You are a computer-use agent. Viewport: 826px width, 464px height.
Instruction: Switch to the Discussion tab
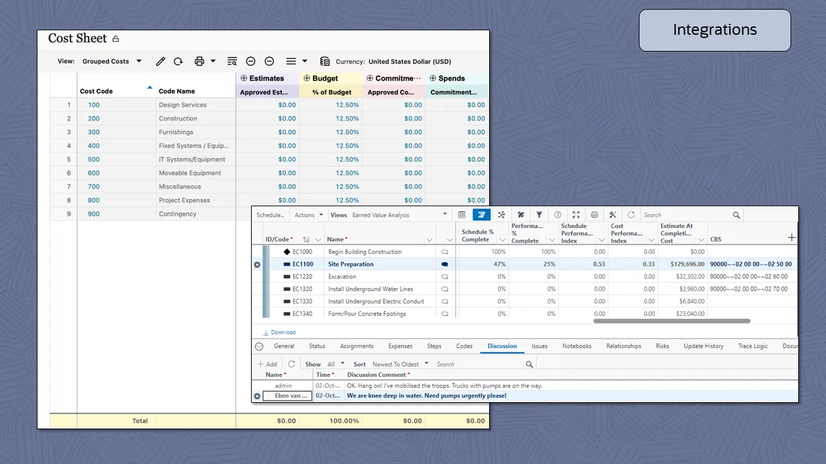(x=502, y=346)
